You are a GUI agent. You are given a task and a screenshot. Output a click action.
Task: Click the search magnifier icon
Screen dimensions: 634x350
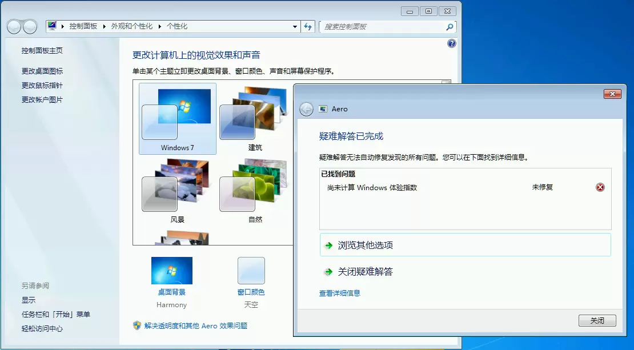pyautogui.click(x=450, y=27)
